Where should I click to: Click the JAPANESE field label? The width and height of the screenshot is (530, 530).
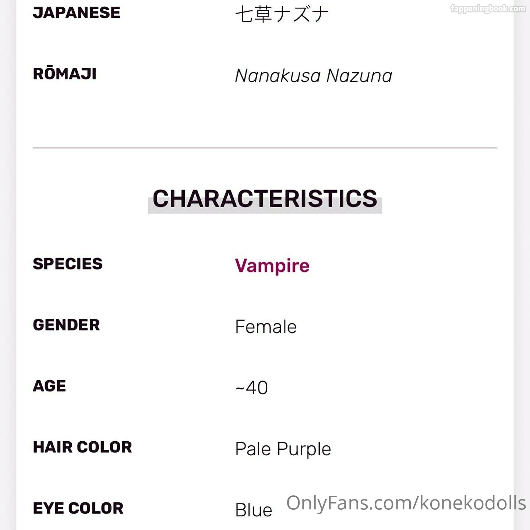77,13
